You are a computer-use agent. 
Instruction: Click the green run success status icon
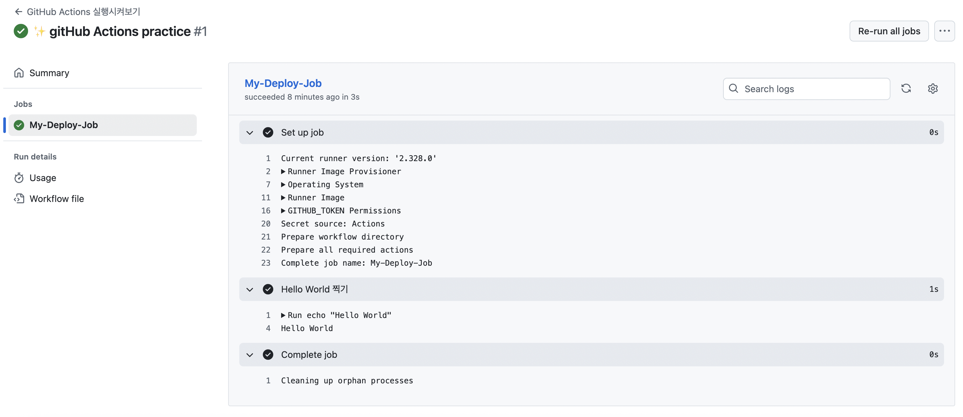[x=21, y=31]
